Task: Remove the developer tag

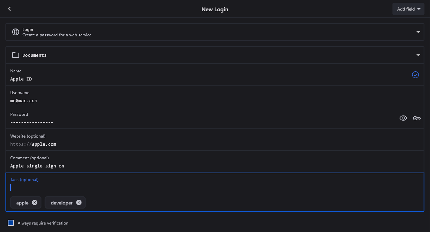Action: click(x=79, y=202)
